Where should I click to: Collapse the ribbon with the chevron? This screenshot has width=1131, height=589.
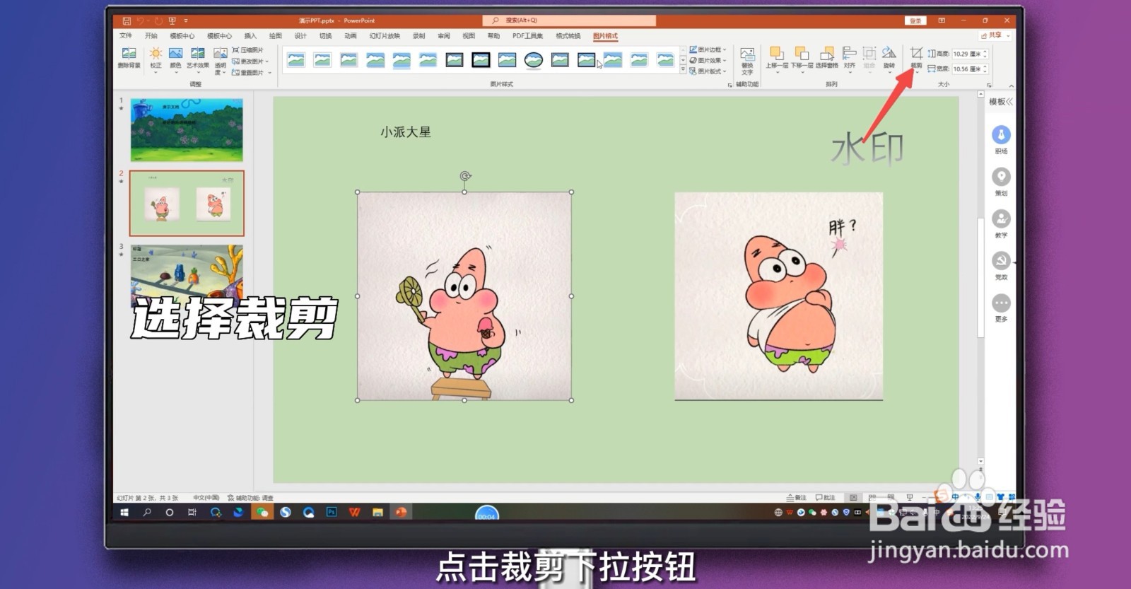click(x=1011, y=85)
